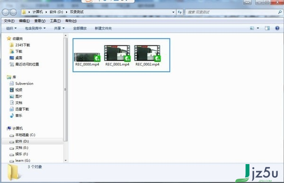The image size is (284, 183).
Task: Open the 工具(T) menu
Action: tap(55, 21)
